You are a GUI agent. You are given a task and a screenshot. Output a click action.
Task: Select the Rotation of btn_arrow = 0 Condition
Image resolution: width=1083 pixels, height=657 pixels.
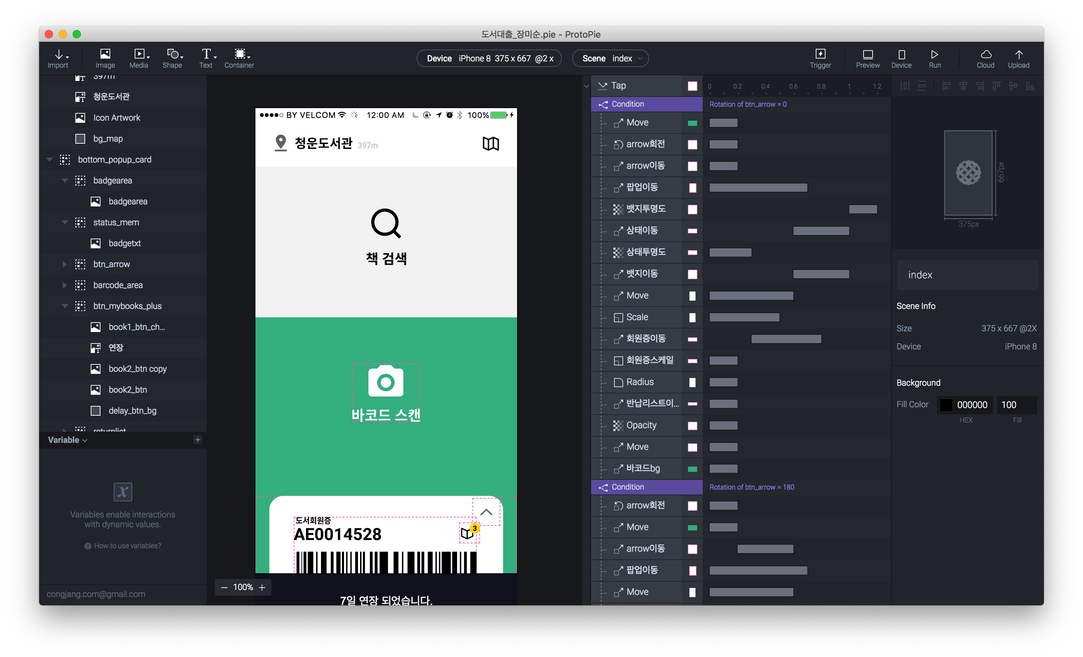[x=647, y=104]
